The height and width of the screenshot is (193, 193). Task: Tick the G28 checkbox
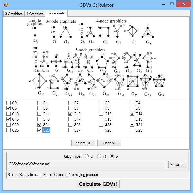coord(101,130)
